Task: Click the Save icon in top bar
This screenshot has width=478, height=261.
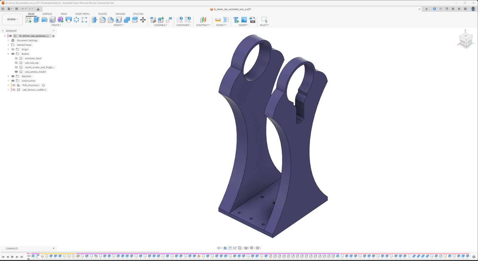Action: [x=16, y=9]
